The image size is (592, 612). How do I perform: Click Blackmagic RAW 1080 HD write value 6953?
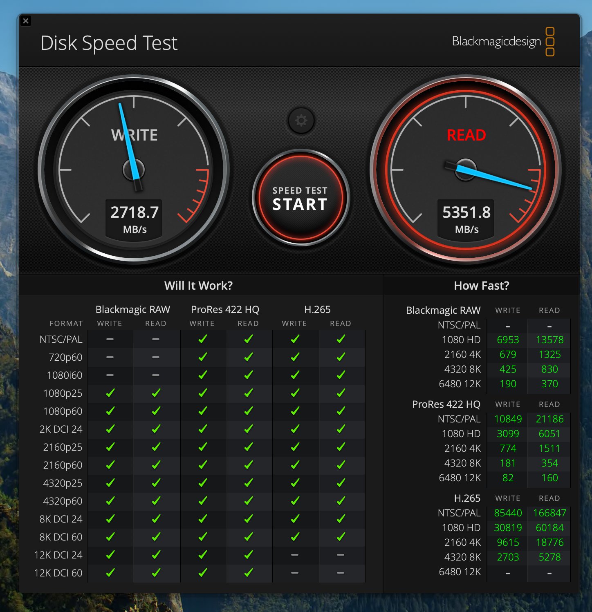point(508,340)
